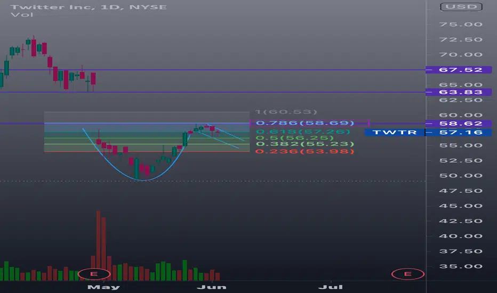Screen dimensions: 497x293
Task: Click 45.00 on the price scale
Action: 461,206
